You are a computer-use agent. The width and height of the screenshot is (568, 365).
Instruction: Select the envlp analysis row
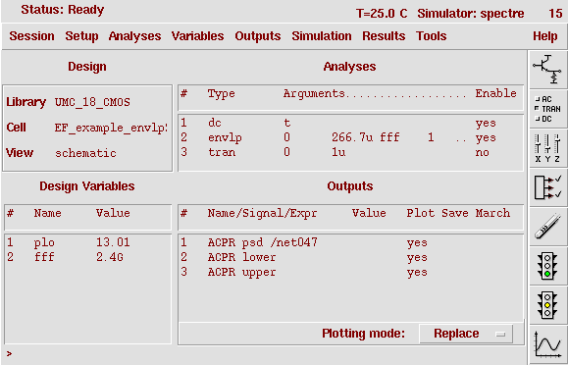(x=350, y=137)
